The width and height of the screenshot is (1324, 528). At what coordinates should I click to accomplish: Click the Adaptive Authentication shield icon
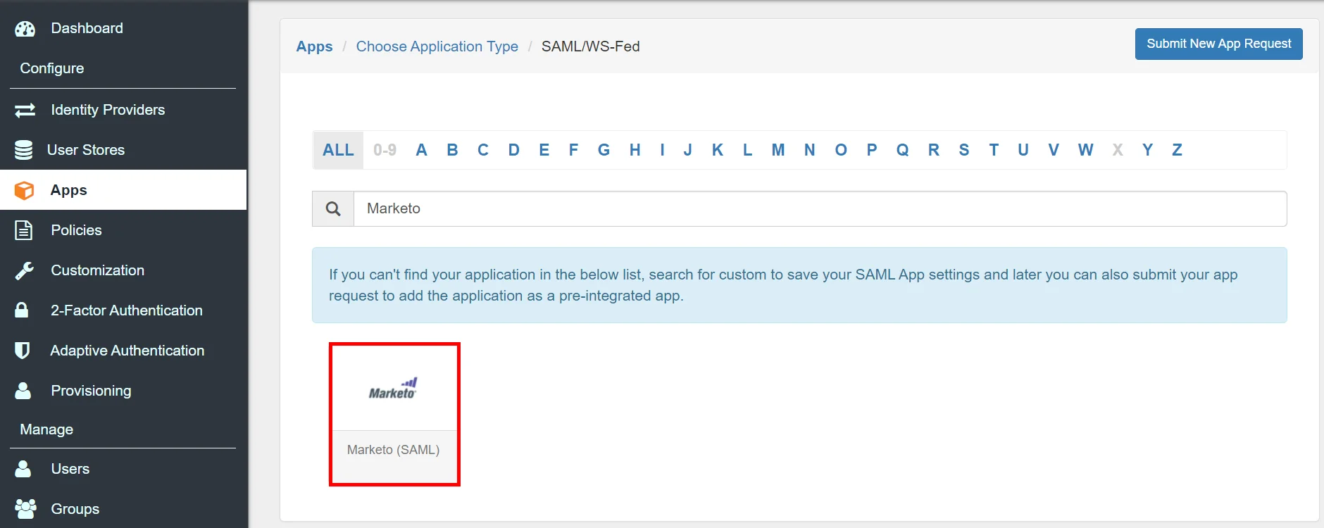coord(23,351)
